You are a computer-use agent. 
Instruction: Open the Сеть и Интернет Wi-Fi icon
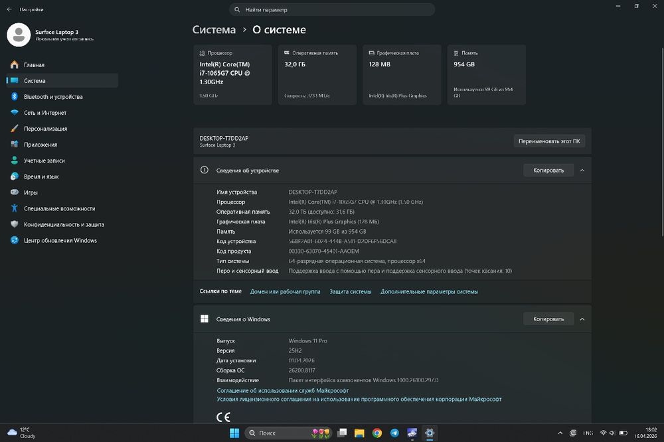tap(15, 113)
